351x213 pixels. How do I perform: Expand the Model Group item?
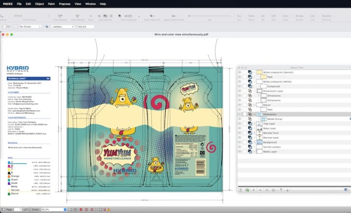pyautogui.click(x=259, y=119)
